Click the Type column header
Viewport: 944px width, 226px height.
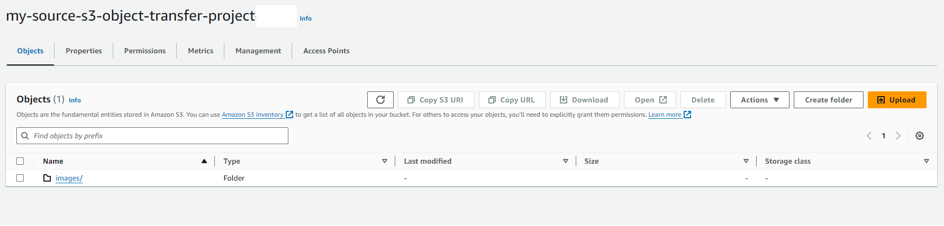pos(232,161)
